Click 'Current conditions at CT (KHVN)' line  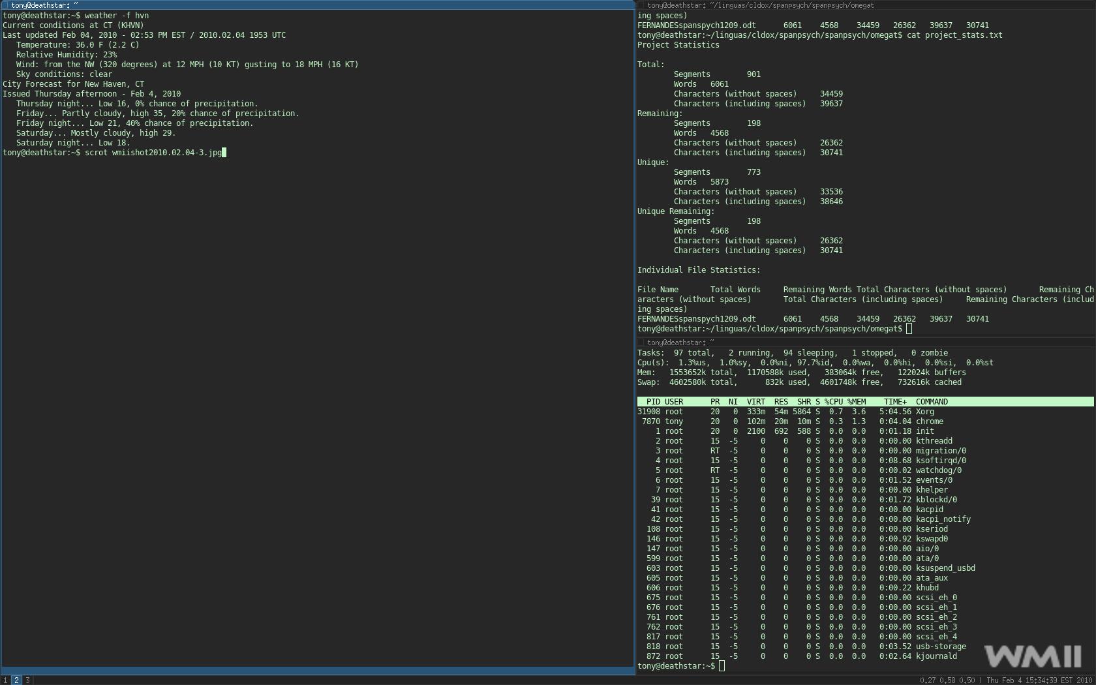pos(73,25)
